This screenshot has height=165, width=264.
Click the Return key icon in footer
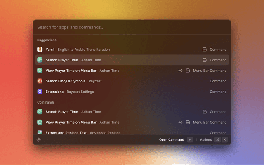tap(190, 140)
